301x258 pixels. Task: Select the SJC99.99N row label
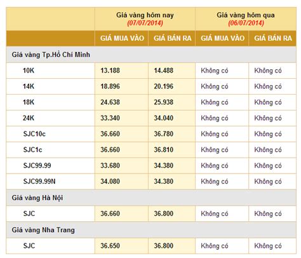(39, 181)
